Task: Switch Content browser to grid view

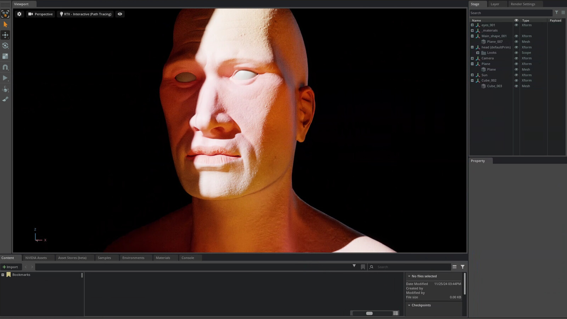Action: pyautogui.click(x=395, y=313)
